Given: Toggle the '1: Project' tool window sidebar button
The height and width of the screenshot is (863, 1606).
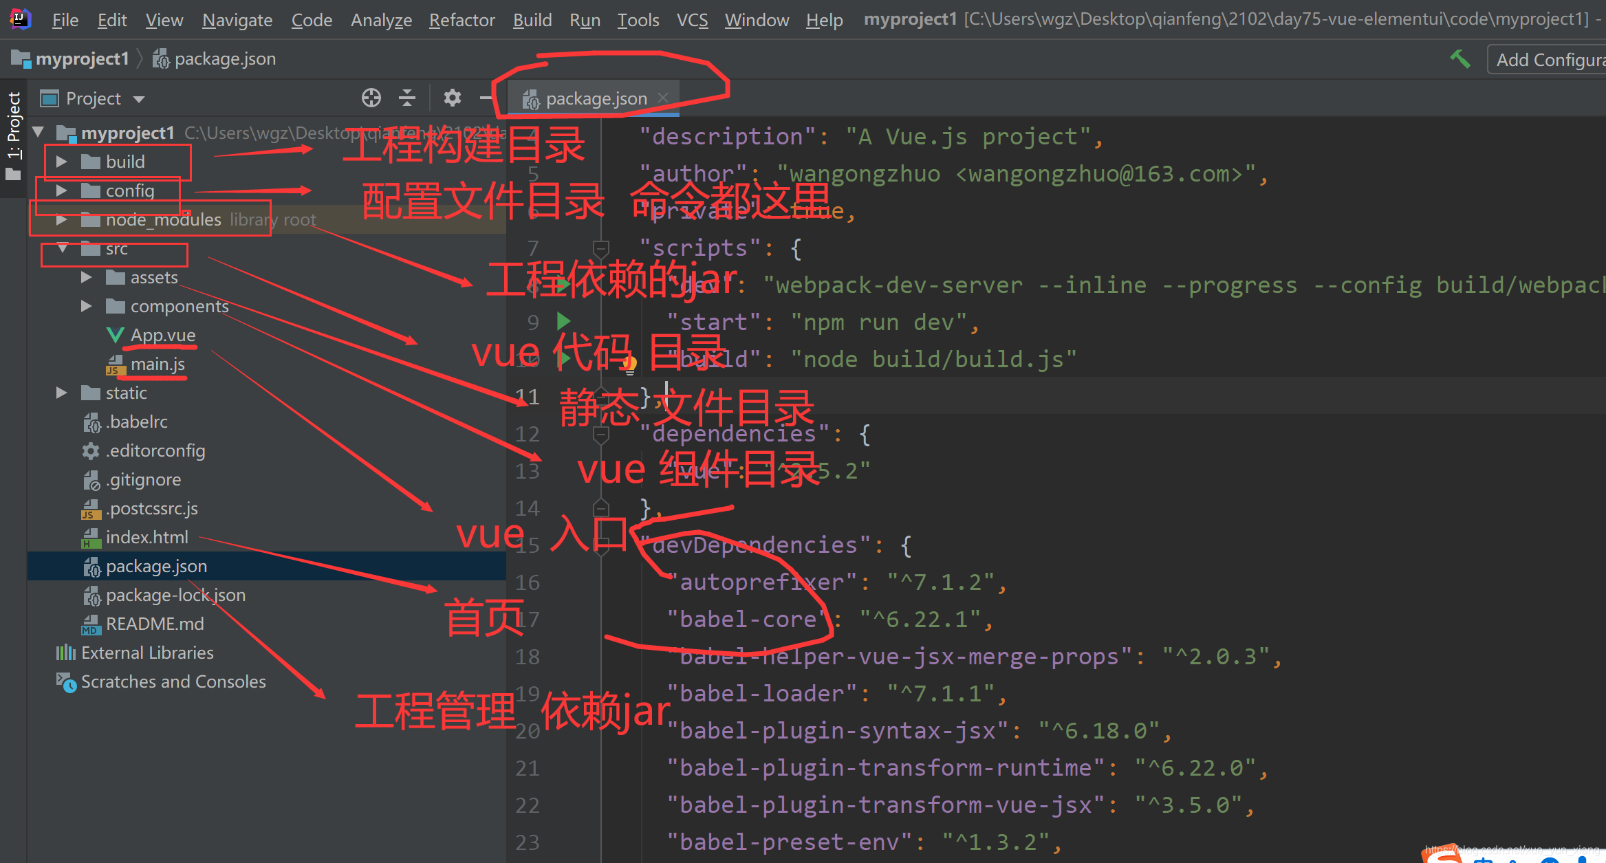Looking at the screenshot, I should pyautogui.click(x=14, y=138).
